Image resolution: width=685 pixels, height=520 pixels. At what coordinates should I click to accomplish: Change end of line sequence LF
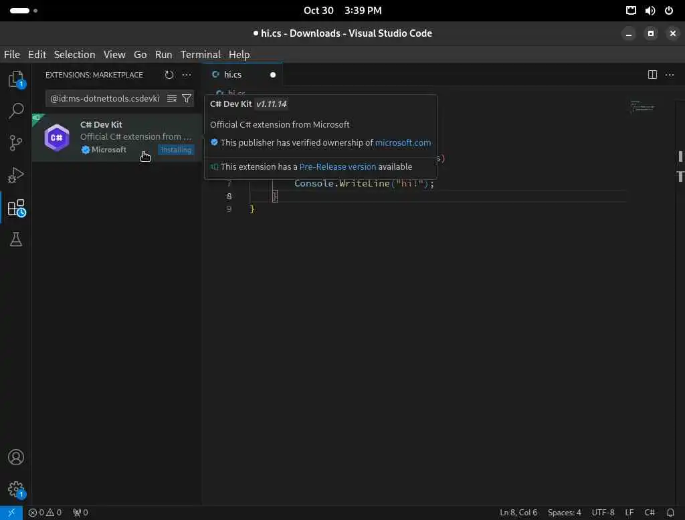pyautogui.click(x=629, y=512)
